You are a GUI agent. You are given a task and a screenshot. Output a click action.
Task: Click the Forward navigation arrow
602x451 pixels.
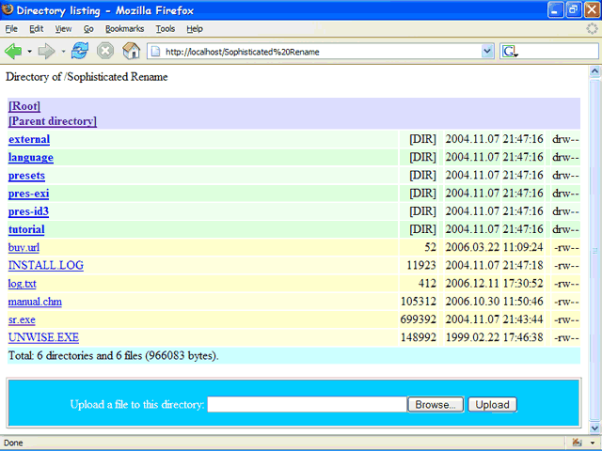click(x=47, y=51)
